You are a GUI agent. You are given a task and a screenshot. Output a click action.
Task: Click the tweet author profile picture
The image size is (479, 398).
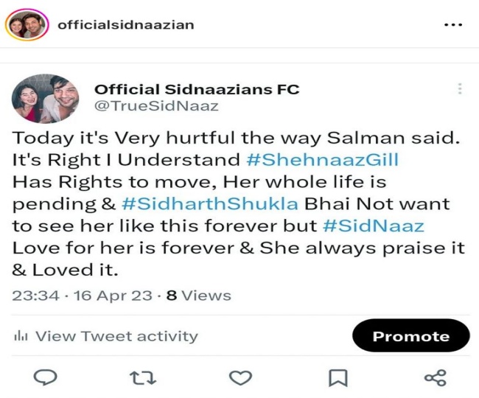(46, 98)
